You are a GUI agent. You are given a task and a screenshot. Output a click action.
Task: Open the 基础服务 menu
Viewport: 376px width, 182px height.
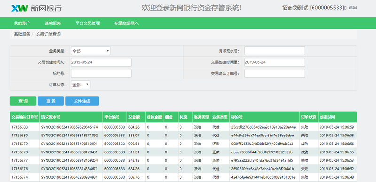click(x=53, y=23)
